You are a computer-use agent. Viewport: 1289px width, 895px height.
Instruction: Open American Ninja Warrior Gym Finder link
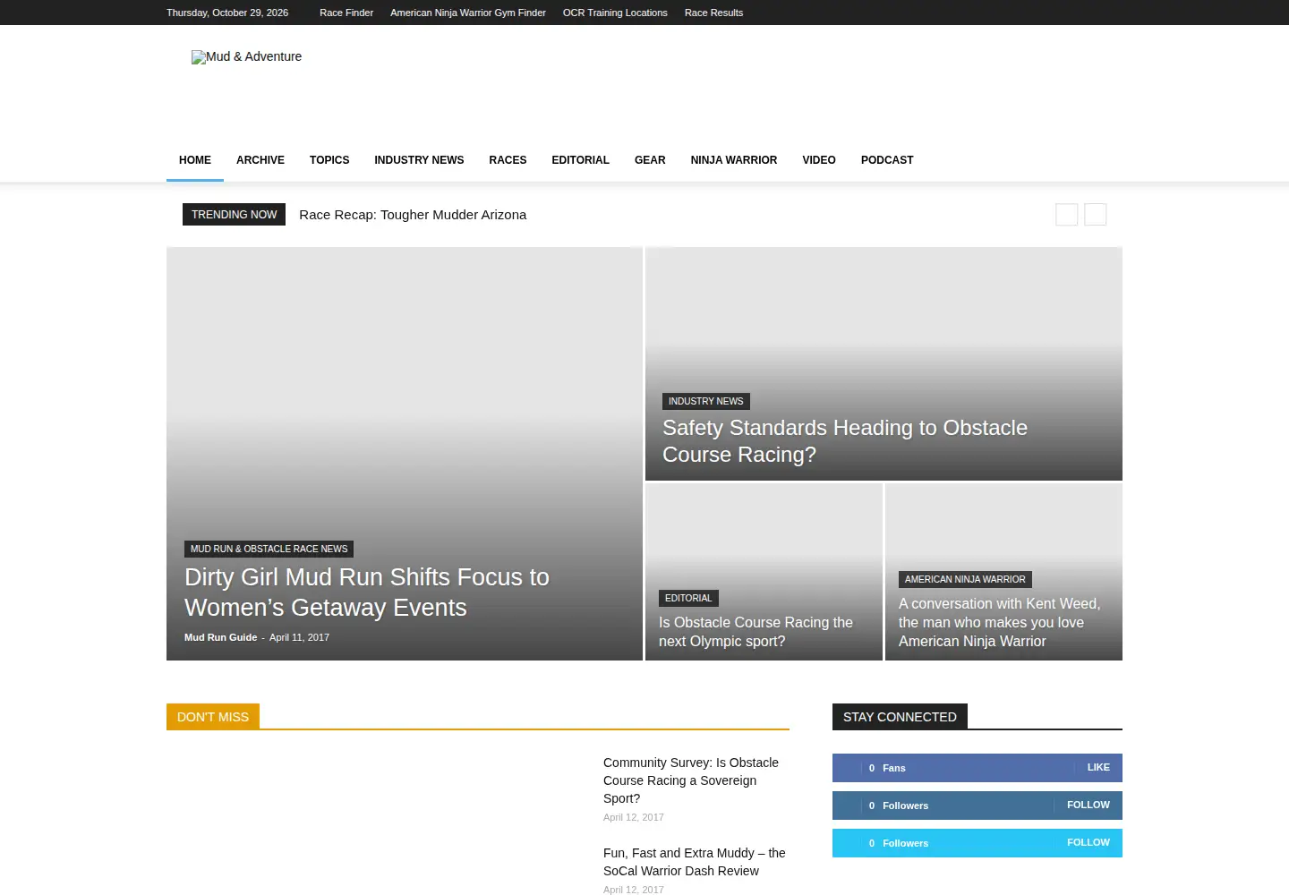(468, 13)
